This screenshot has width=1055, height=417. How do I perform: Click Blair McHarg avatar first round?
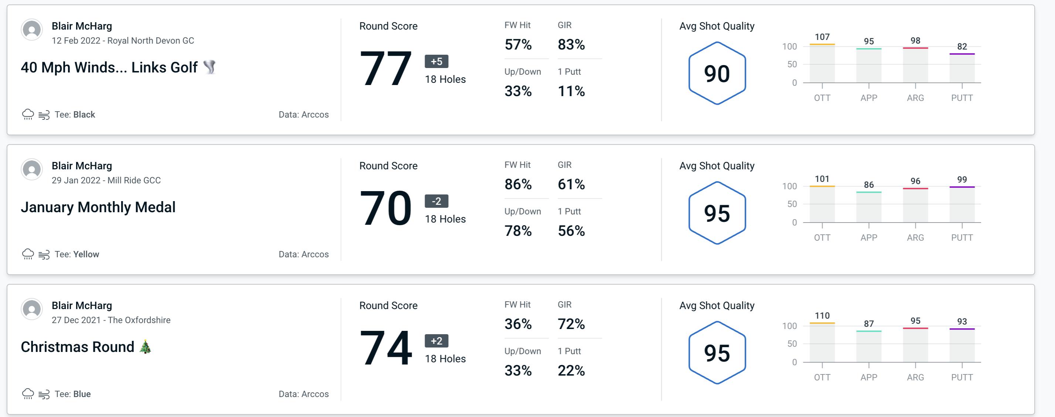tap(32, 32)
